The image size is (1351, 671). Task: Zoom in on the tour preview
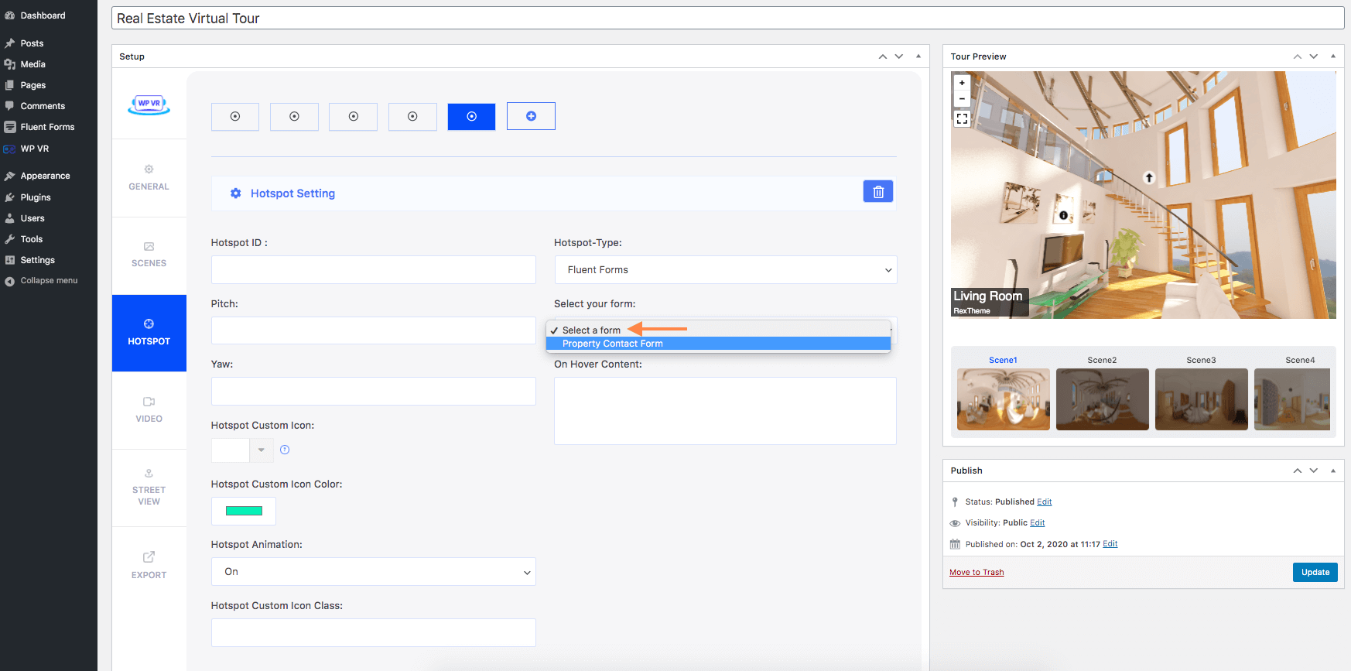(962, 83)
